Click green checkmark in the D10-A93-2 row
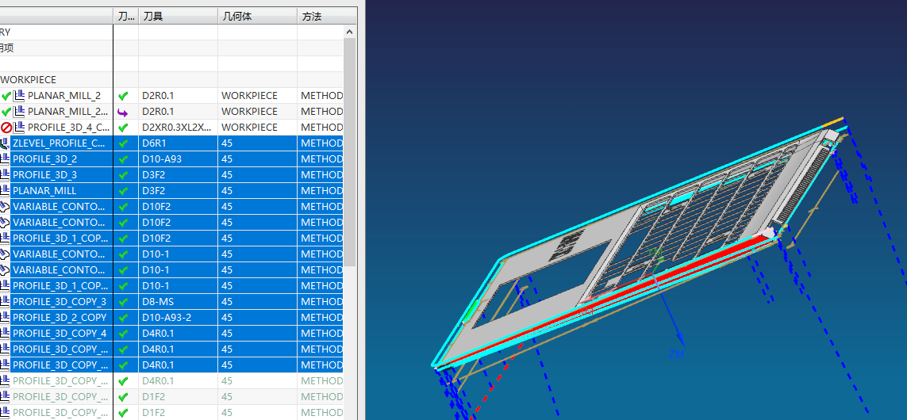The width and height of the screenshot is (907, 420). 123,318
